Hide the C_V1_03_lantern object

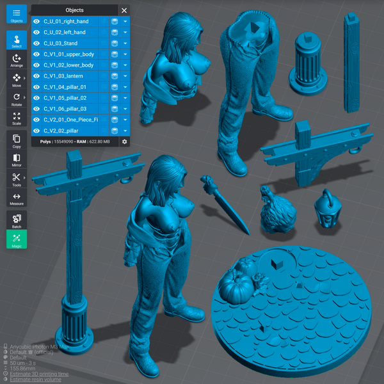pos(36,76)
